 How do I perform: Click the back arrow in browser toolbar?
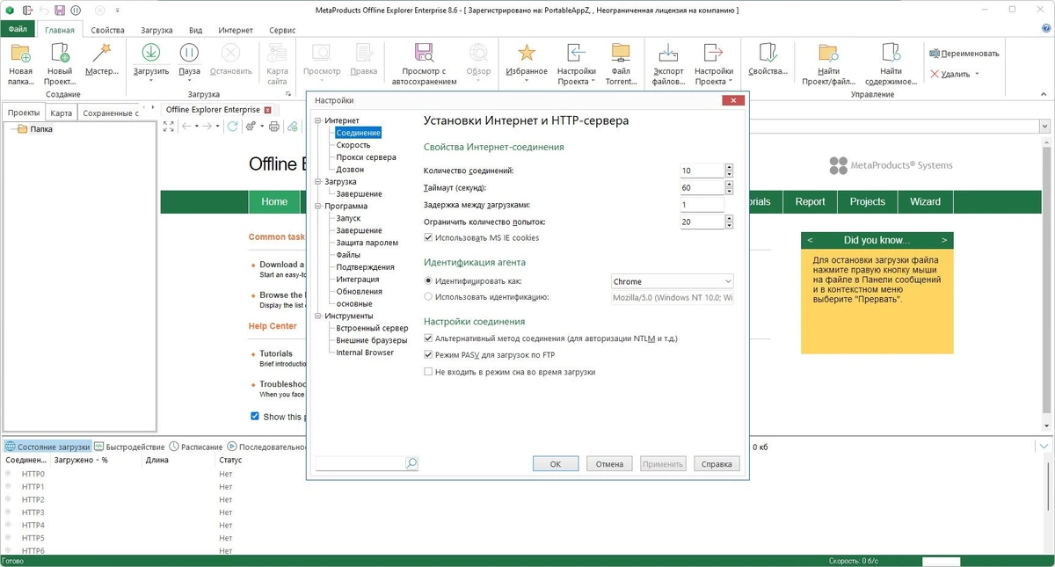[186, 127]
